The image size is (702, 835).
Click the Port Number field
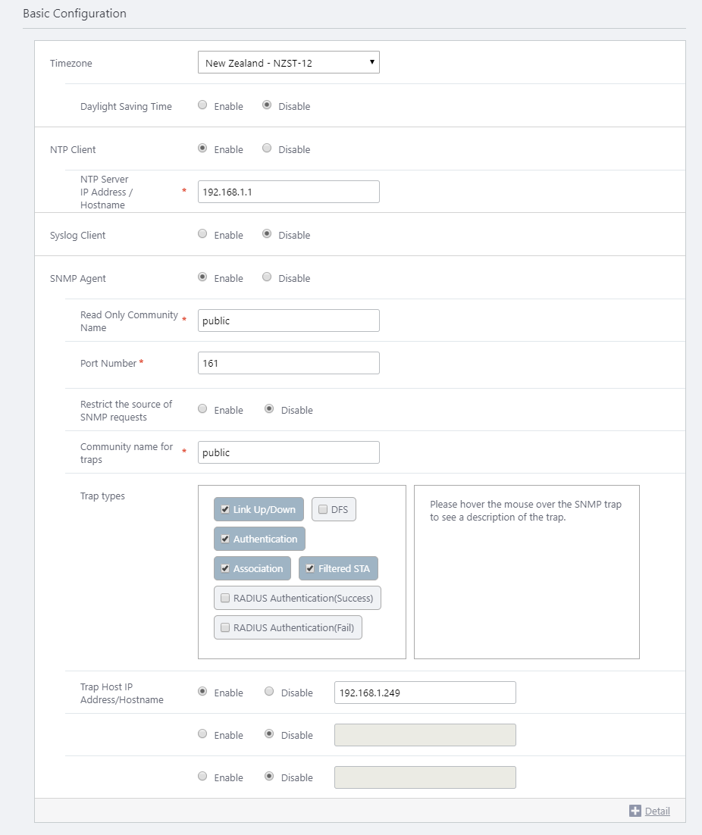[x=288, y=363]
